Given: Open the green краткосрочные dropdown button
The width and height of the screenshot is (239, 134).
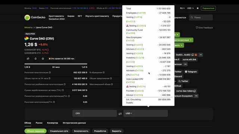Looking at the screenshot, I should coord(184,40).
